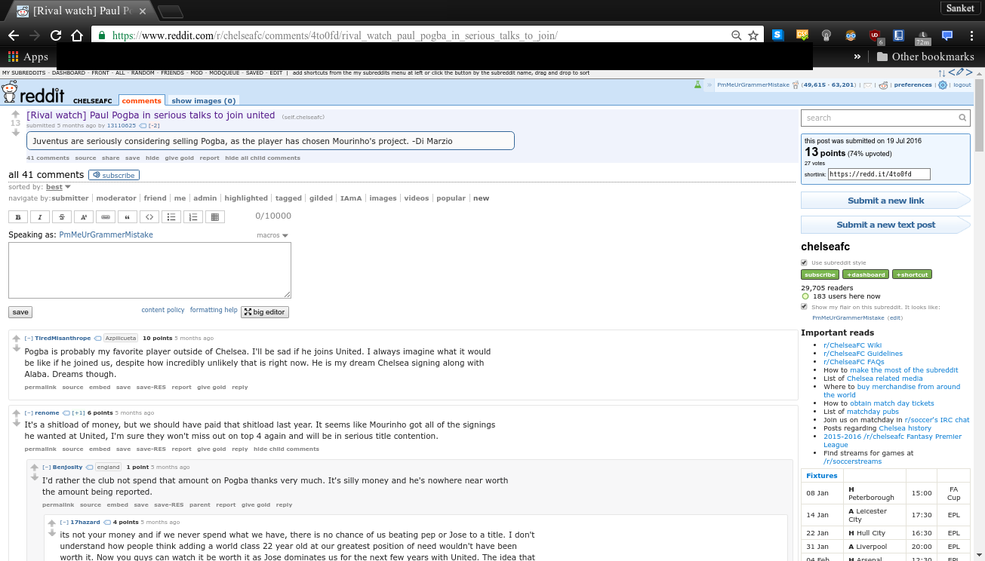Select the RANDOM link in top bar
985x561 pixels.
click(x=143, y=73)
